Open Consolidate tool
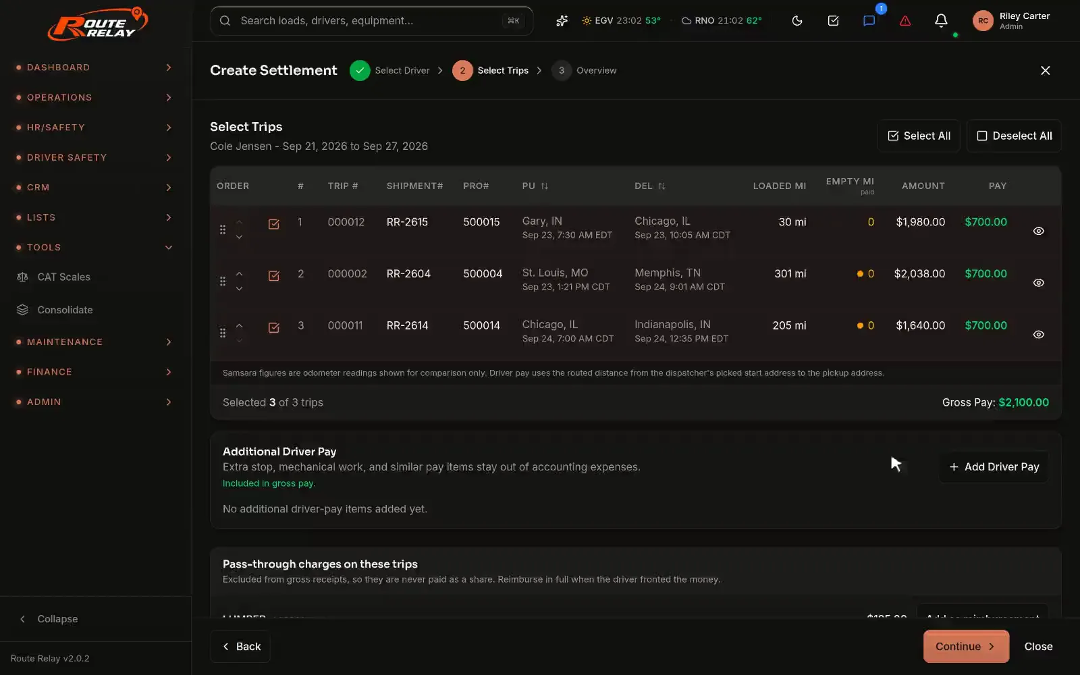Screen dimensions: 1080x675 pyautogui.click(x=65, y=310)
